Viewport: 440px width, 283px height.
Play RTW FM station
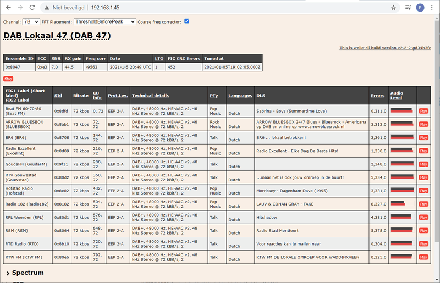[424, 257]
